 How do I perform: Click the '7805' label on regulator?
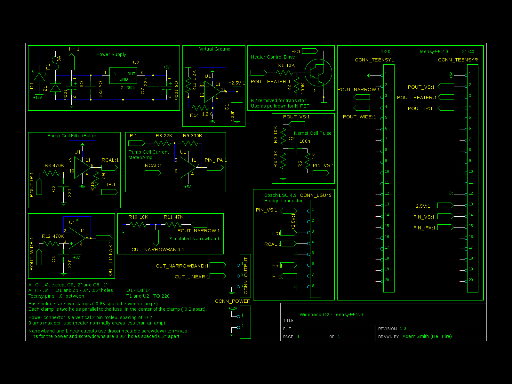point(130,88)
